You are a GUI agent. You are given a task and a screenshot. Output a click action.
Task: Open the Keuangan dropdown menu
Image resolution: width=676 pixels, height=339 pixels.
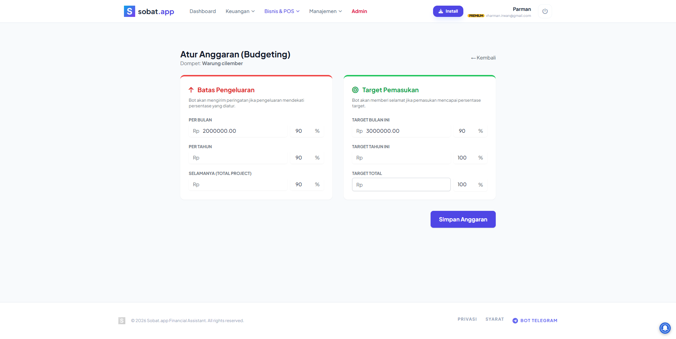click(240, 11)
